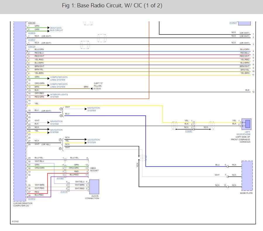Screen dimensions: 263x231
Task: Select the INTERIOR LIGHTS SYSTEM reference
Action: (x=59, y=96)
